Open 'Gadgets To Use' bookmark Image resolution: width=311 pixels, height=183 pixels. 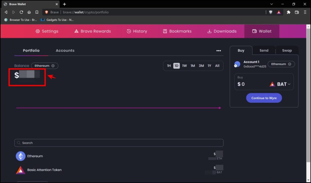(x=57, y=20)
